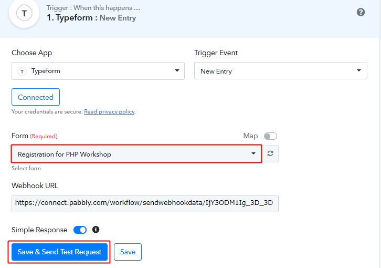The image size is (381, 268).
Task: Click the Typeform logo circle in header
Action: click(24, 13)
